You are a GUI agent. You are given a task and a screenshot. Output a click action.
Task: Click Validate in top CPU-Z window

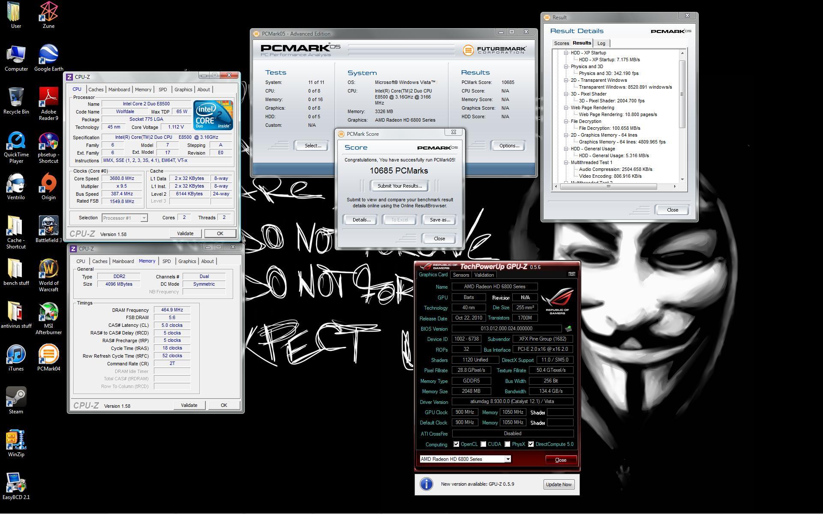point(185,233)
